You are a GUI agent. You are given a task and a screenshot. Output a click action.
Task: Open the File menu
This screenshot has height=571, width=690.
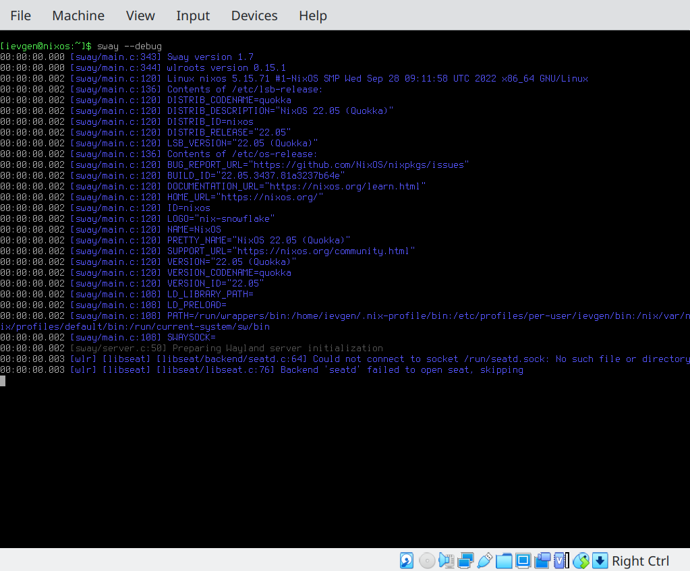(21, 16)
